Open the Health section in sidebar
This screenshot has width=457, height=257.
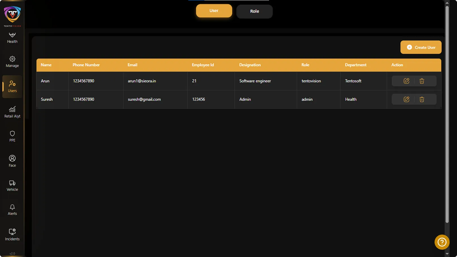[12, 38]
